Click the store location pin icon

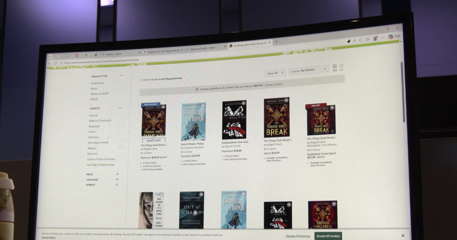click(x=197, y=90)
